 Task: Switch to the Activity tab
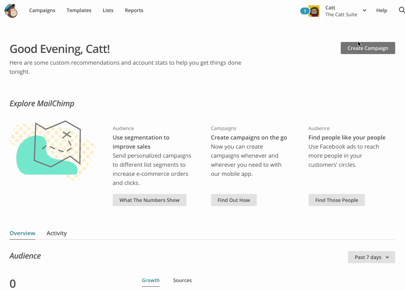pyautogui.click(x=57, y=233)
